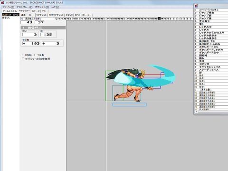
Task: Open the CPU sub-tab
Action: 77,15
